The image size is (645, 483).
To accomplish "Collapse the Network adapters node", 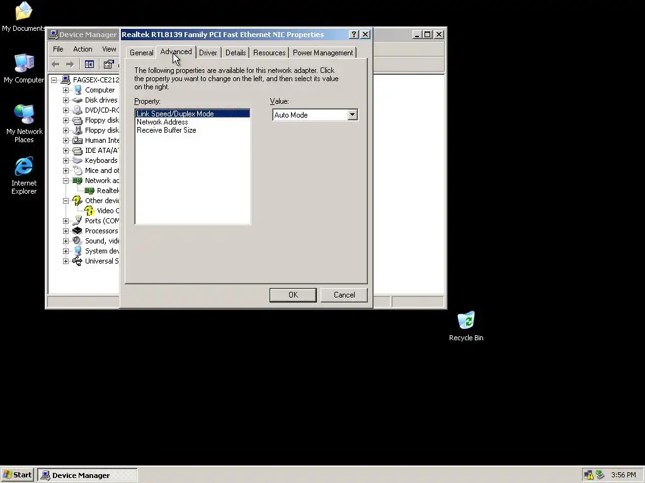I will [x=66, y=180].
